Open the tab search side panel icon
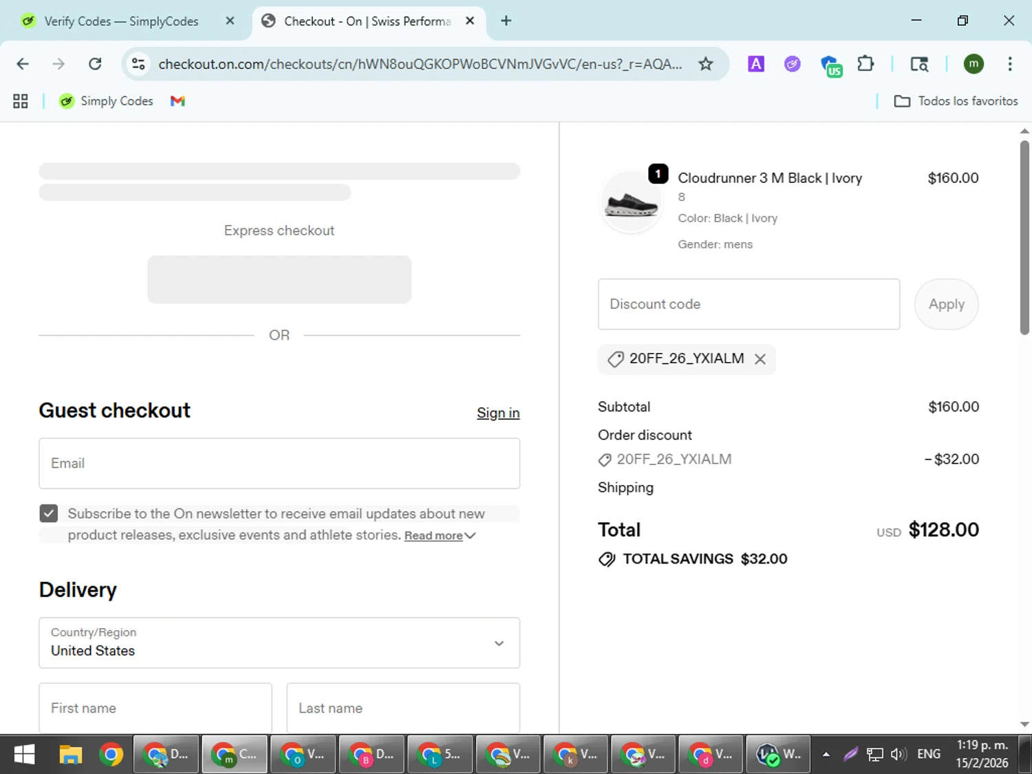Screen dimensions: 1032x774 pyautogui.click(x=919, y=64)
